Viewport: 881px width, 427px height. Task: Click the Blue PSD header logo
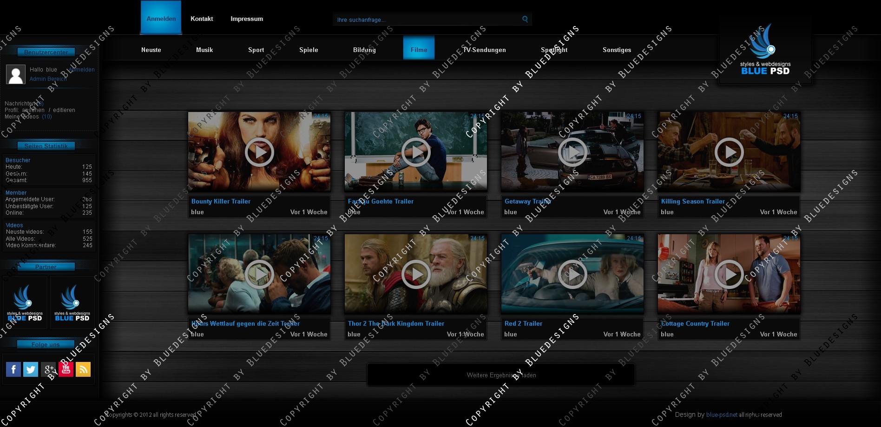click(765, 50)
